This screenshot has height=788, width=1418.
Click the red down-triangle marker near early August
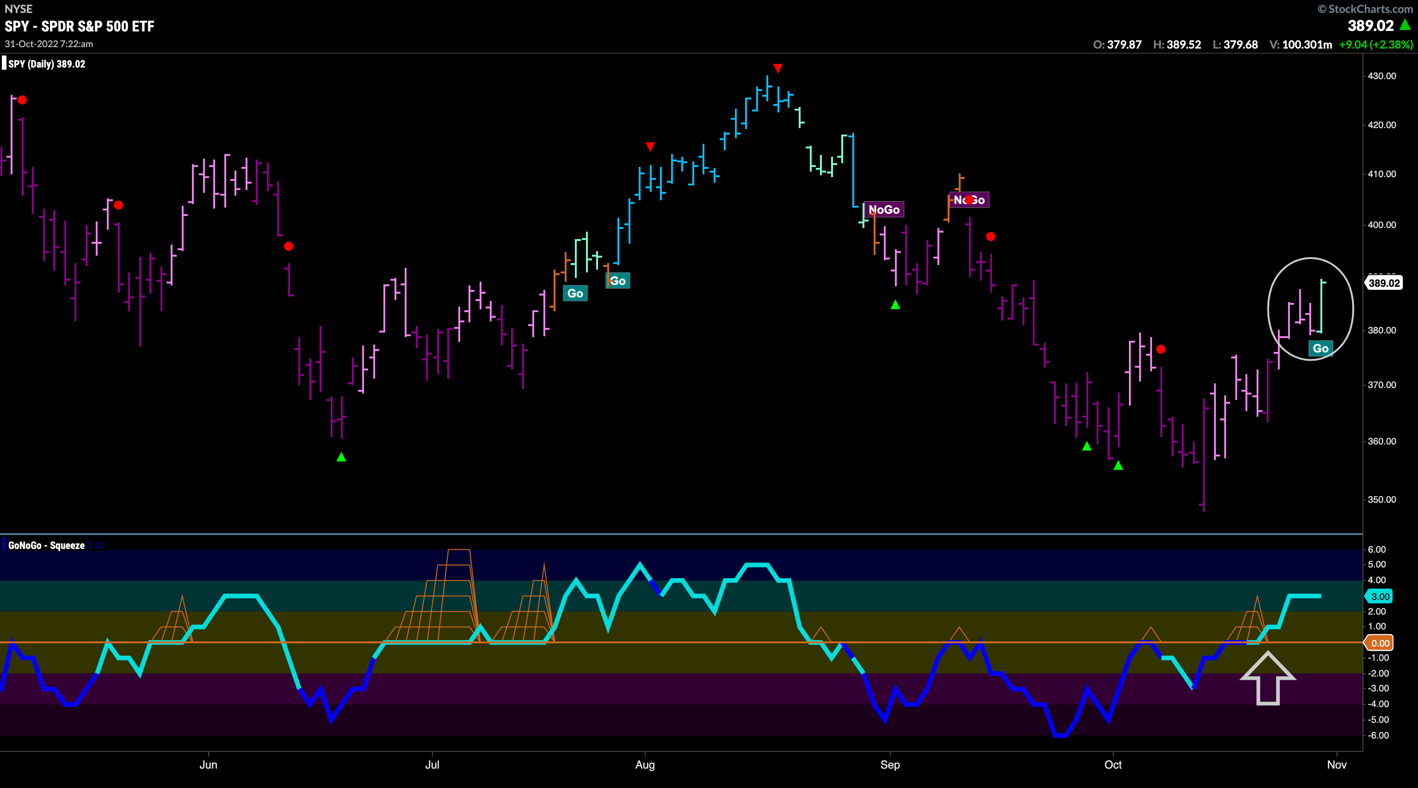point(650,147)
